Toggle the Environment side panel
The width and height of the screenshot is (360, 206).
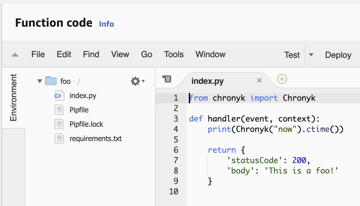13,97
